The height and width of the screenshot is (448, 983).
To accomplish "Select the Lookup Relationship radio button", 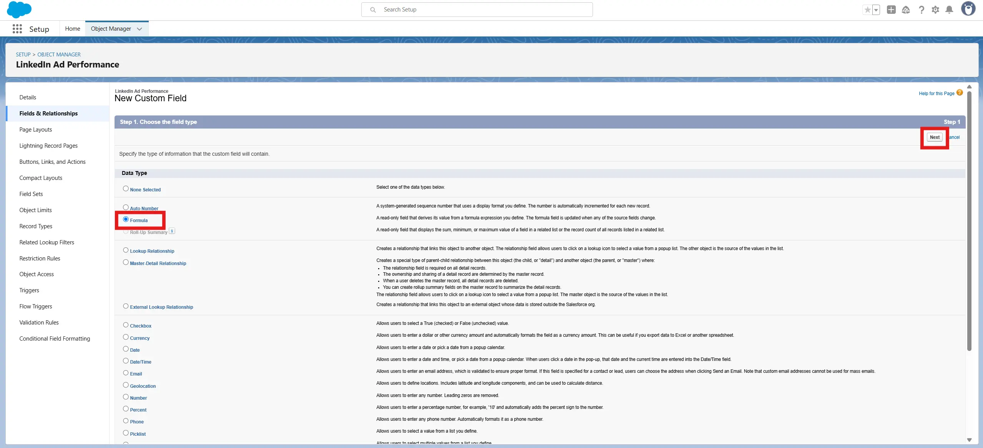I will (126, 250).
